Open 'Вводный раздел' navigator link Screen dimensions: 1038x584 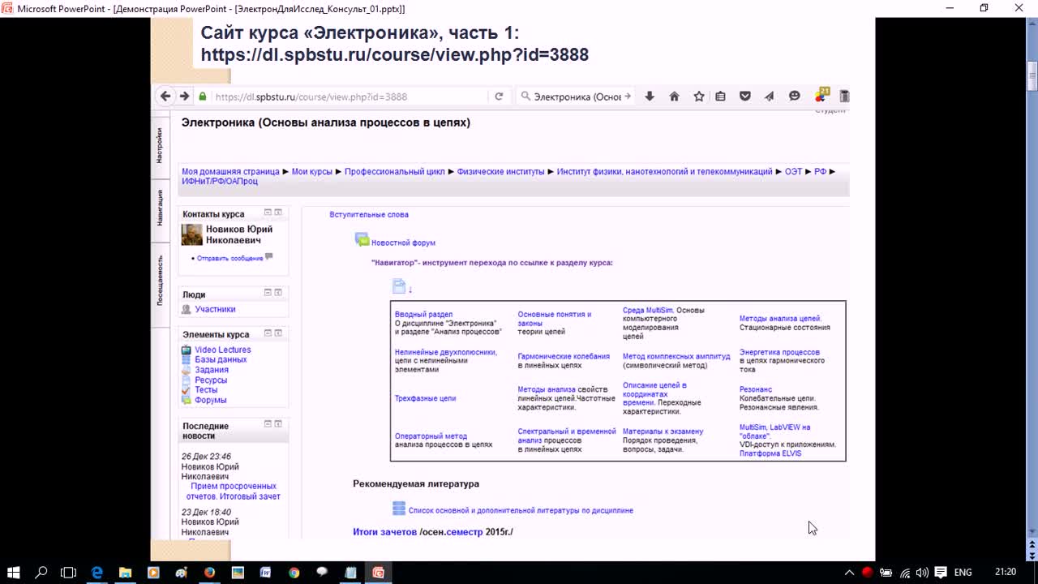(423, 315)
